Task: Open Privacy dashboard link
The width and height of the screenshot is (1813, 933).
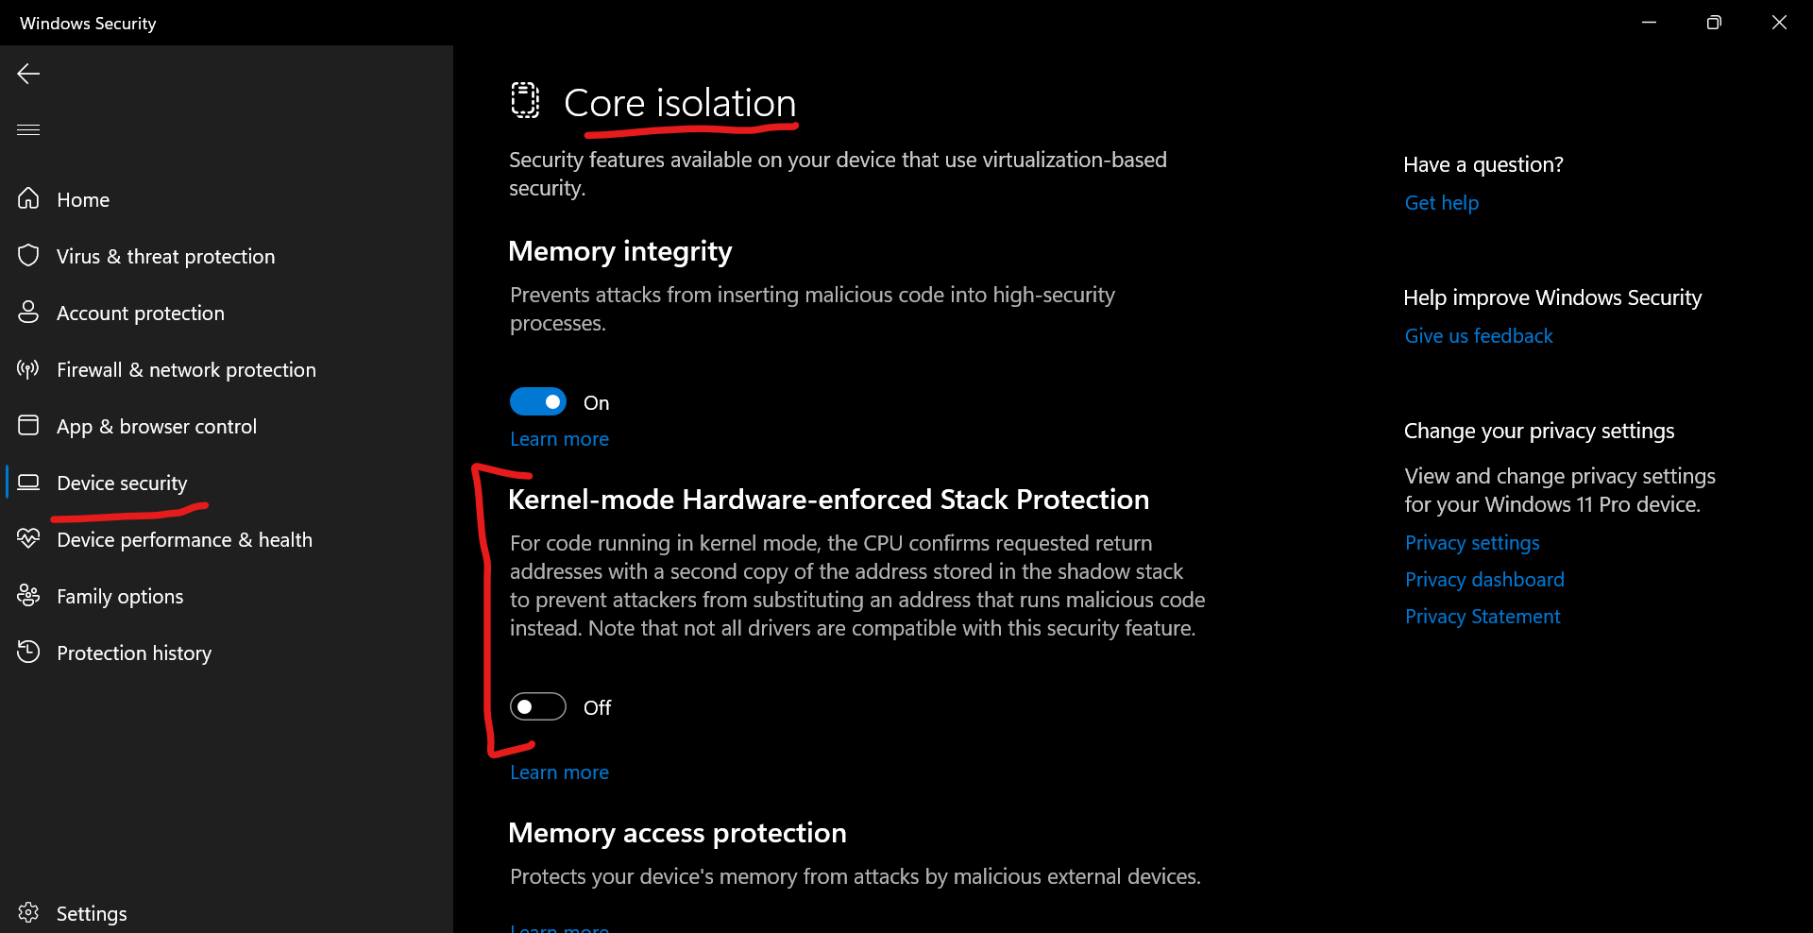Action: pyautogui.click(x=1483, y=579)
